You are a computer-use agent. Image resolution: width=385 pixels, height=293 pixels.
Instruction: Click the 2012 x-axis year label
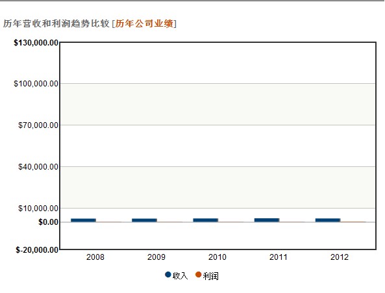(x=340, y=257)
